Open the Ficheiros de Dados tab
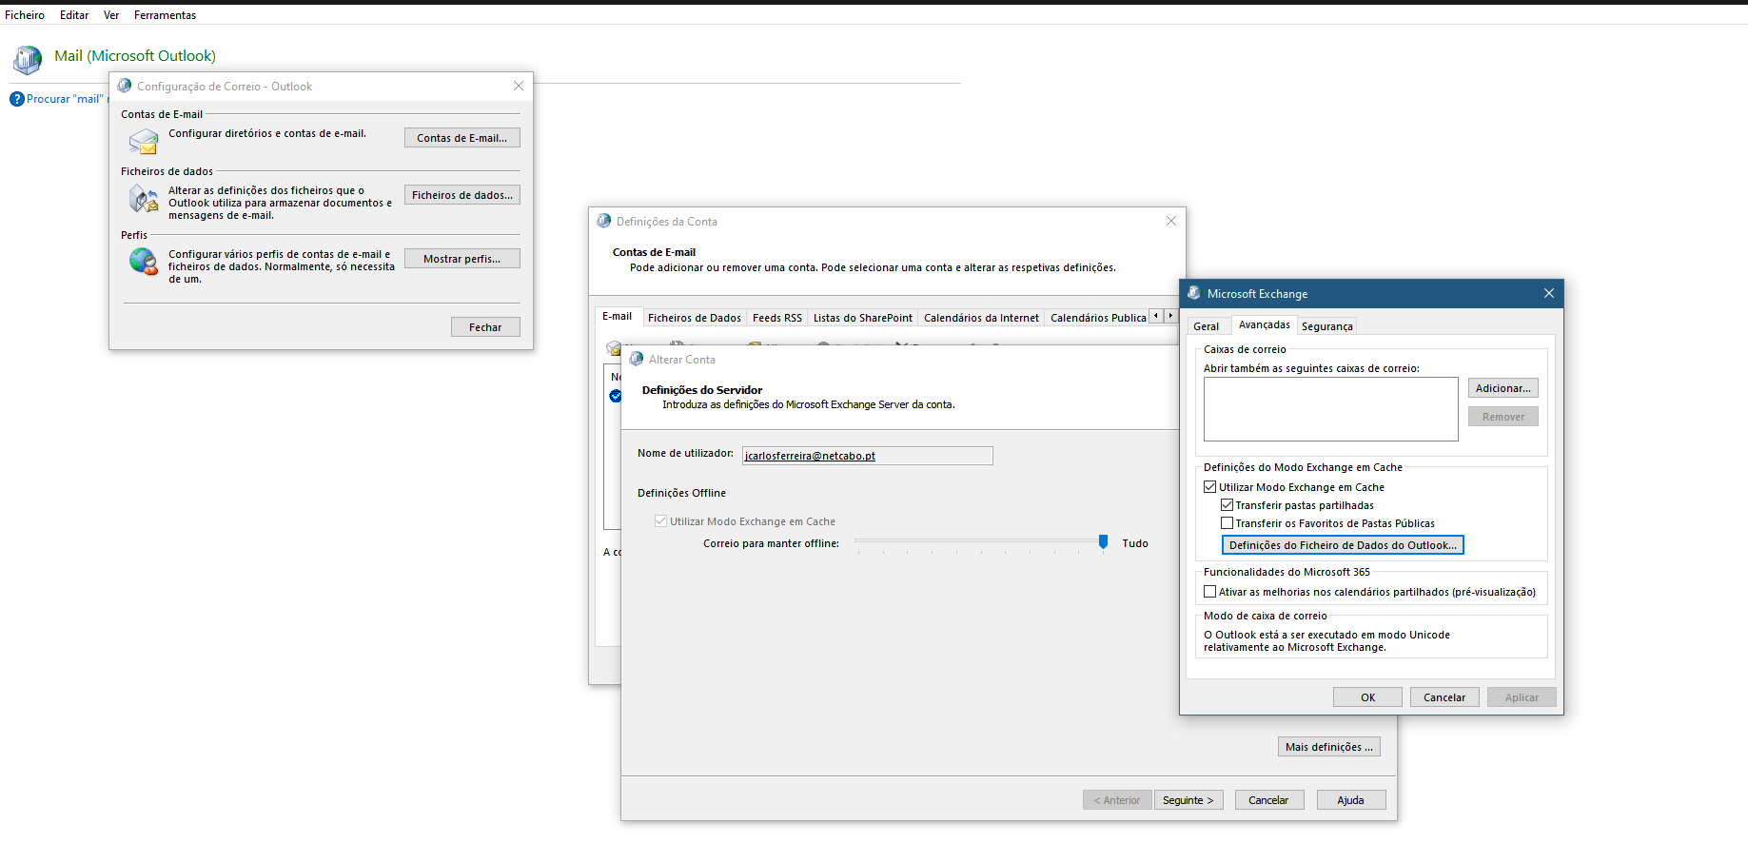 (x=695, y=318)
